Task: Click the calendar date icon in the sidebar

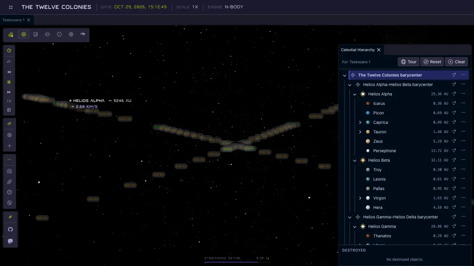Action: pos(9,110)
